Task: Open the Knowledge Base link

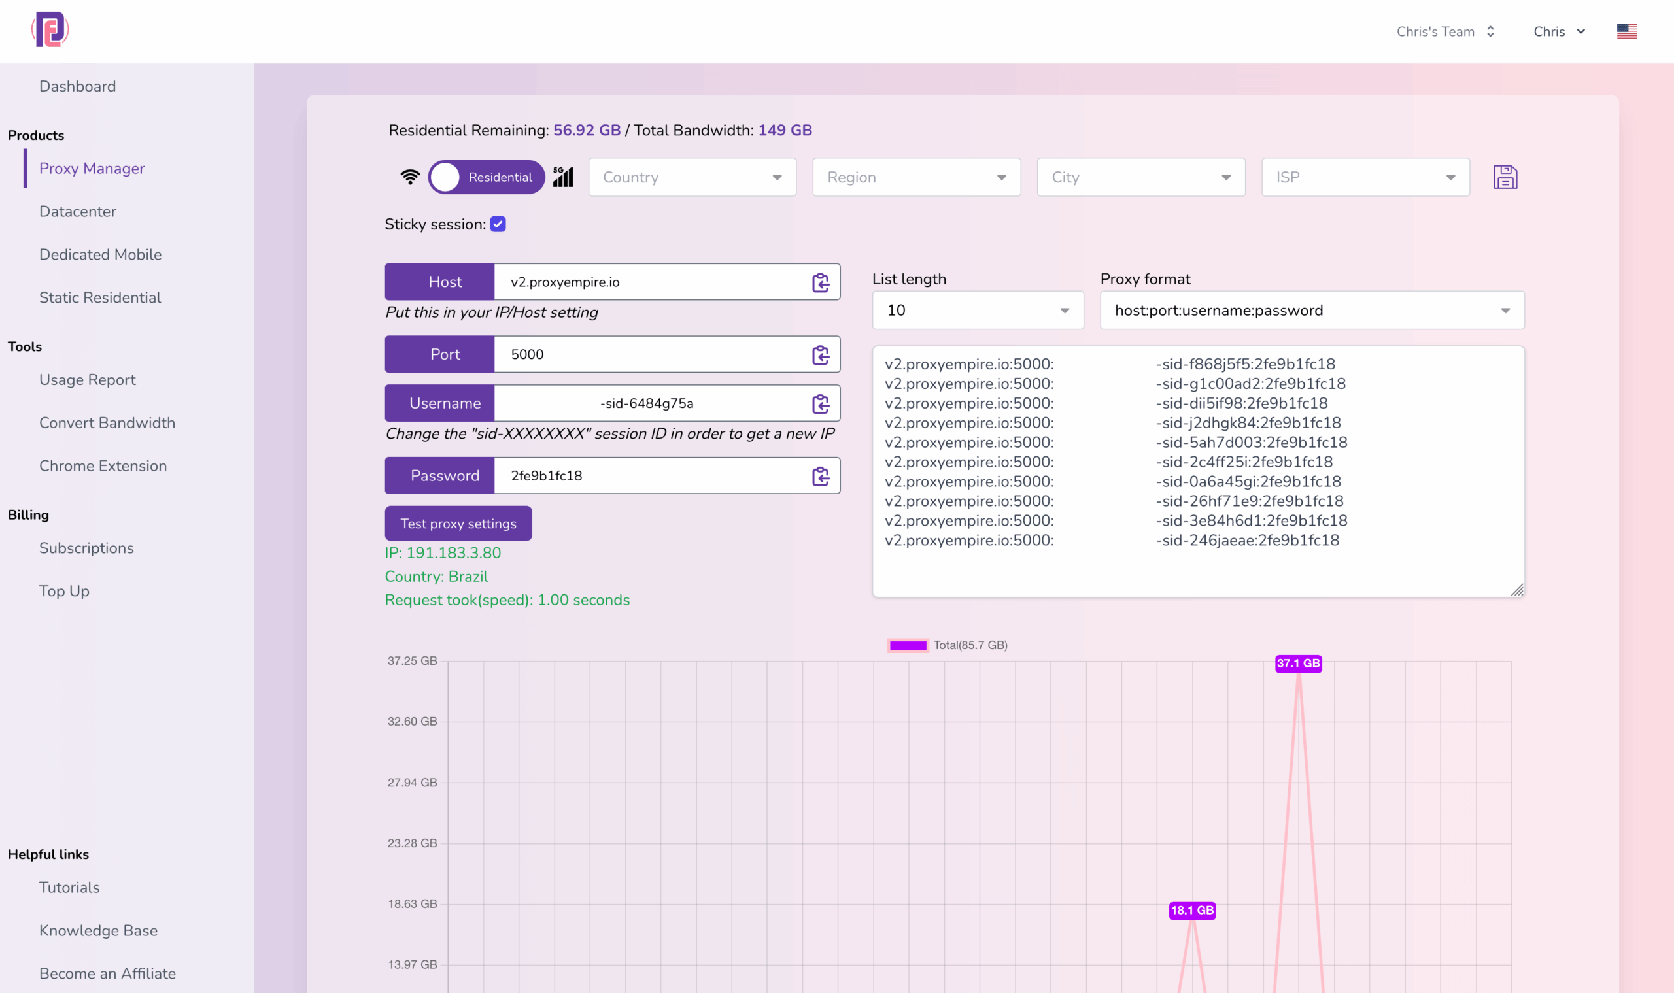Action: [x=98, y=931]
